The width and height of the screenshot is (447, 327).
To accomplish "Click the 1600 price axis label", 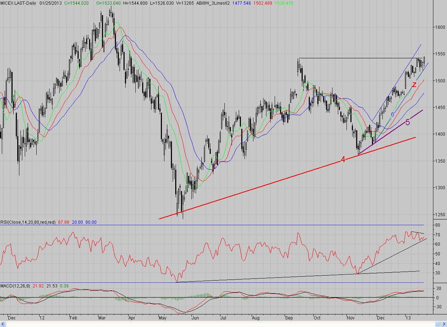I will (439, 27).
